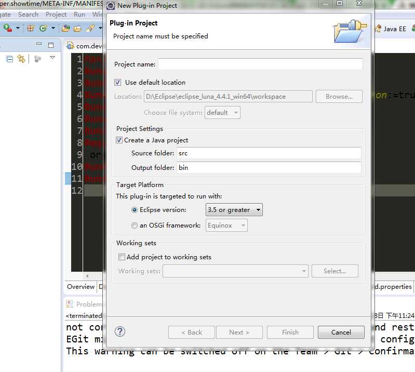Click the Open Task folder icon
The width and height of the screenshot is (415, 372).
(x=77, y=28)
